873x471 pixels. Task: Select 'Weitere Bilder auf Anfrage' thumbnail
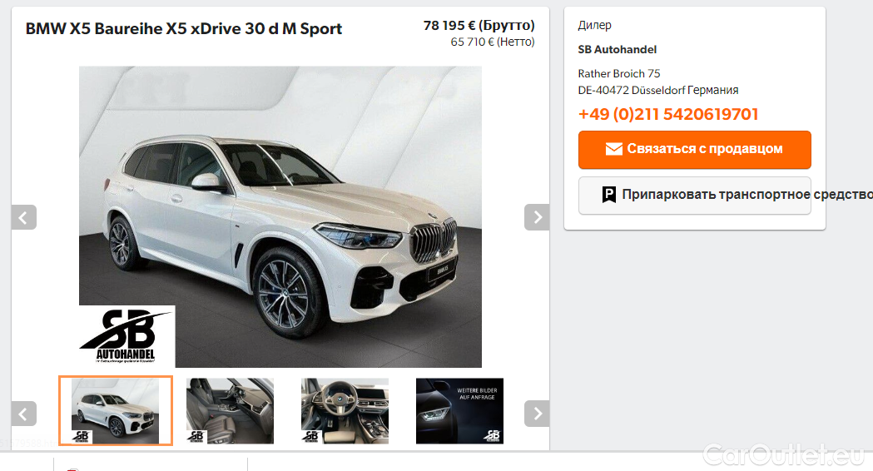460,411
